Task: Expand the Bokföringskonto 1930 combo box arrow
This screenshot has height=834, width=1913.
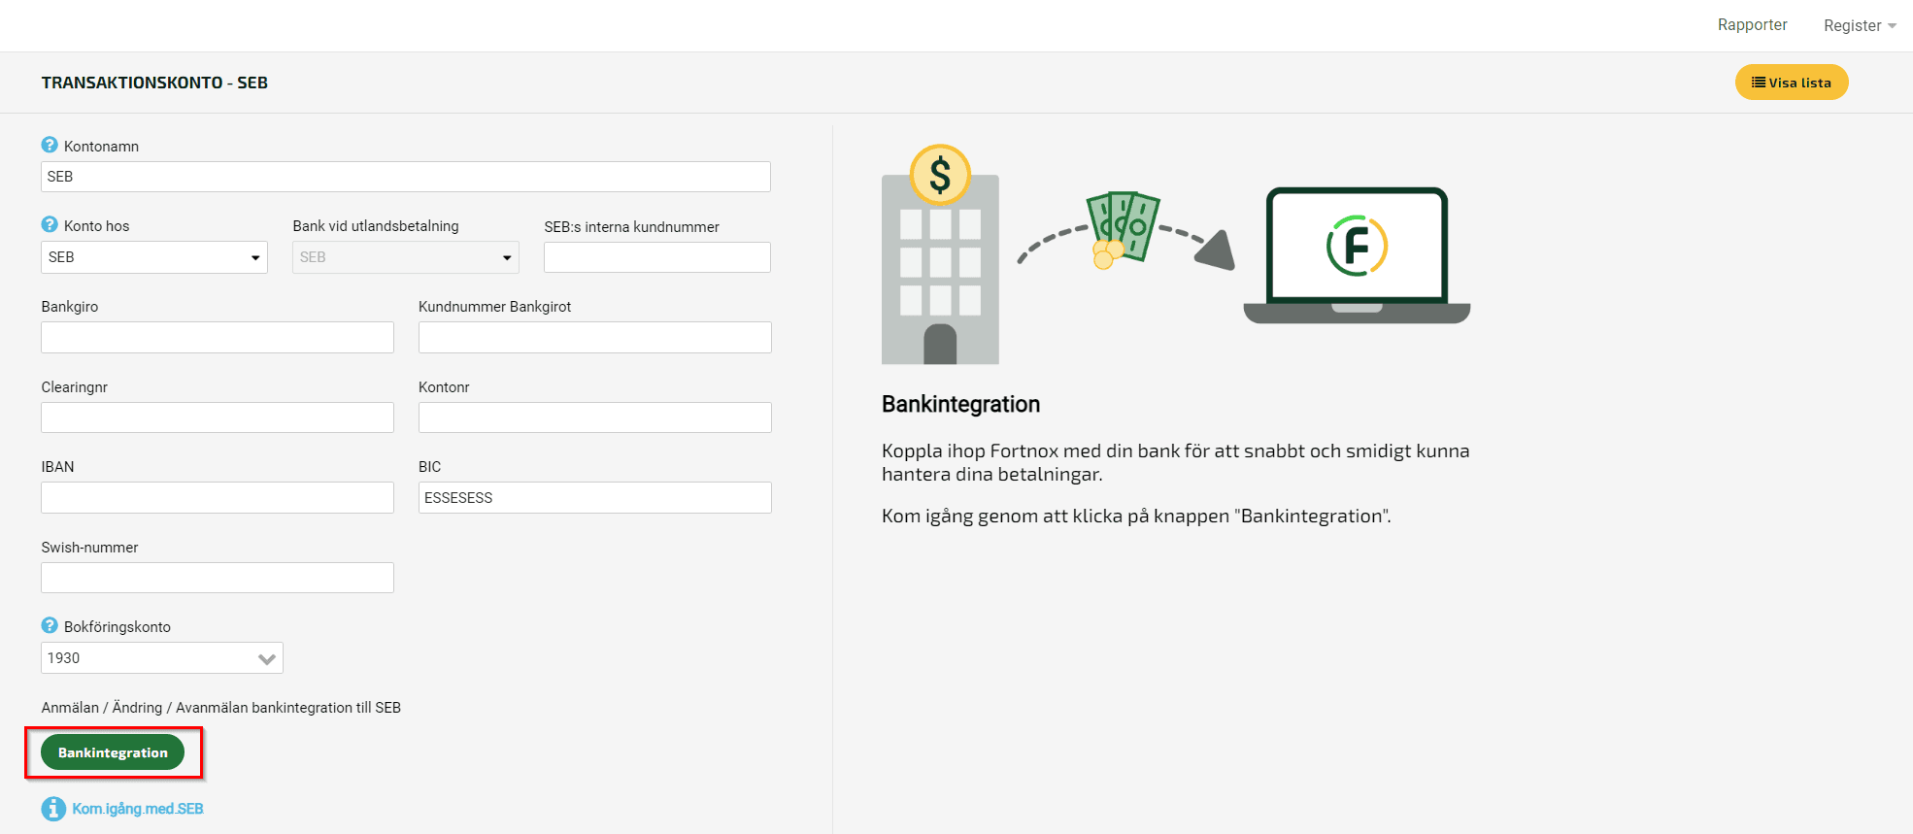Action: pyautogui.click(x=267, y=658)
